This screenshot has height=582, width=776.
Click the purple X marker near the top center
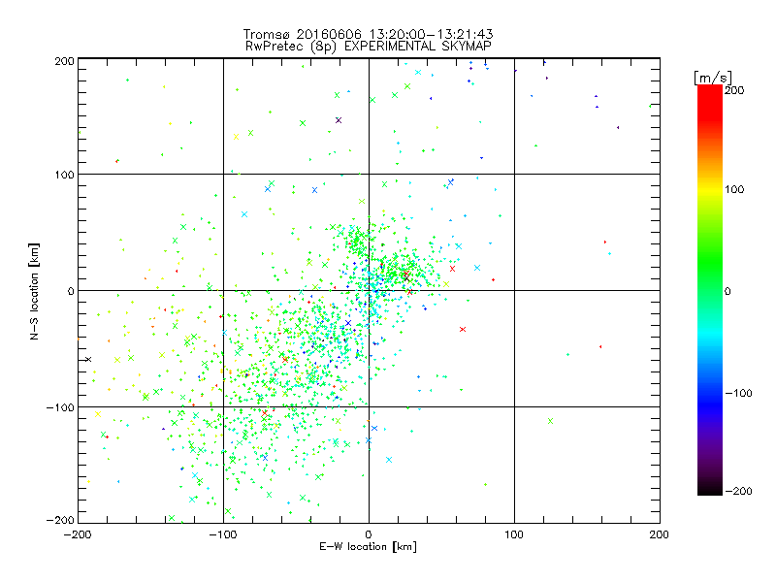coord(339,120)
